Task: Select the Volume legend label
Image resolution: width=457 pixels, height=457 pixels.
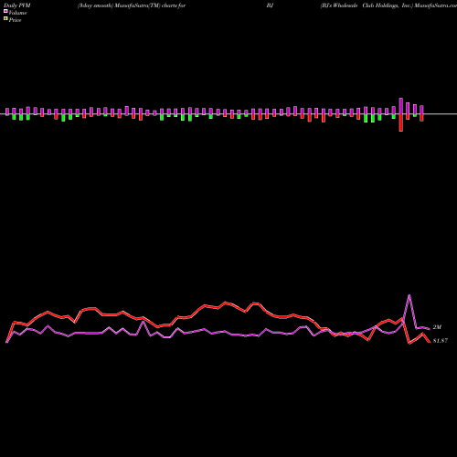Action: point(17,13)
